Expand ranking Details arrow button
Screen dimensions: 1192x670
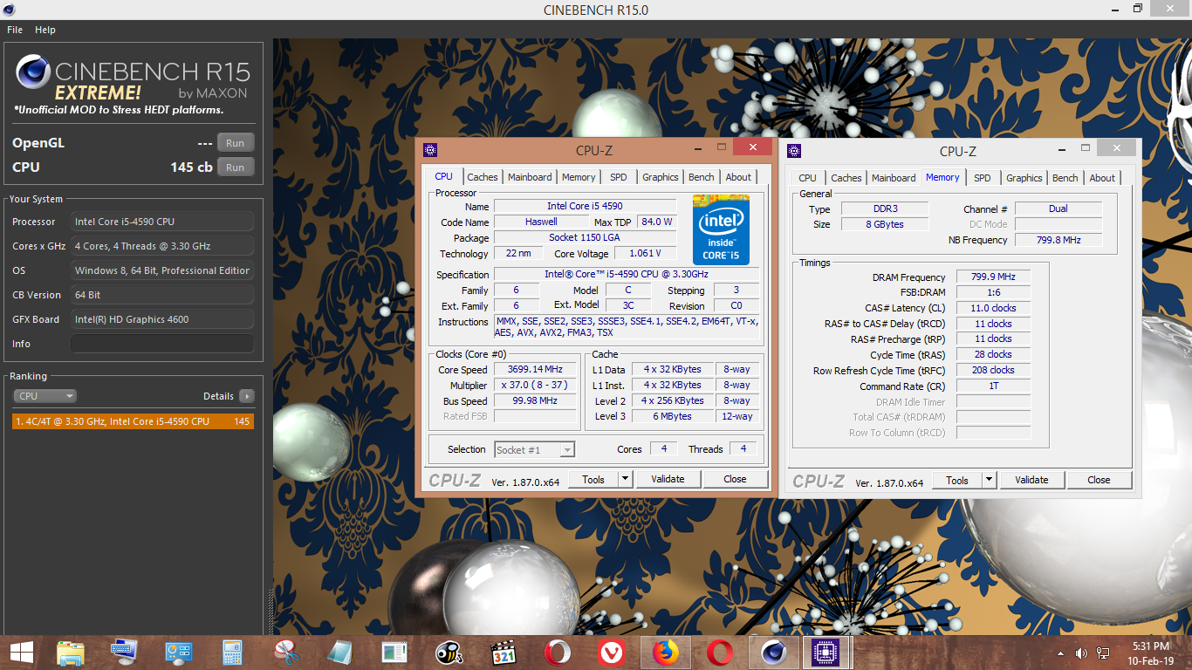coord(247,396)
